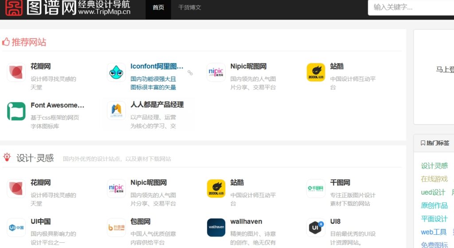This screenshot has height=248, width=454.
Task: Click the 花瓣网 icon in 设计·灵感 section
Action: [16, 189]
